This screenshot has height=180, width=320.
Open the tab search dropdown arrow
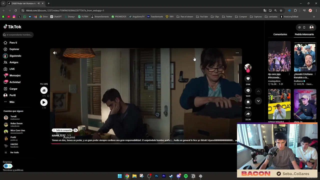pyautogui.click(x=3, y=3)
